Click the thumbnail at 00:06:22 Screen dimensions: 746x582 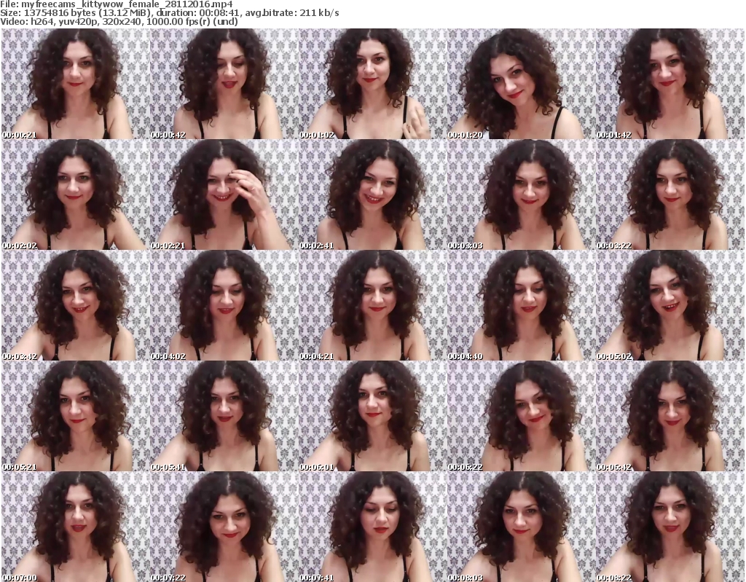(520, 416)
